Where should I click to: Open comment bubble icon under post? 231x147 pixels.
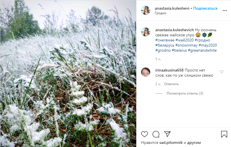pos(156,134)
